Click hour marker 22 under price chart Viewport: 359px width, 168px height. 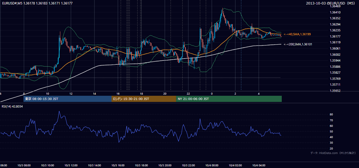188,94
